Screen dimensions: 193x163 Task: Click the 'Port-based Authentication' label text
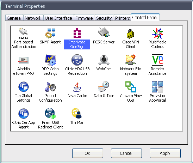tap(24, 44)
